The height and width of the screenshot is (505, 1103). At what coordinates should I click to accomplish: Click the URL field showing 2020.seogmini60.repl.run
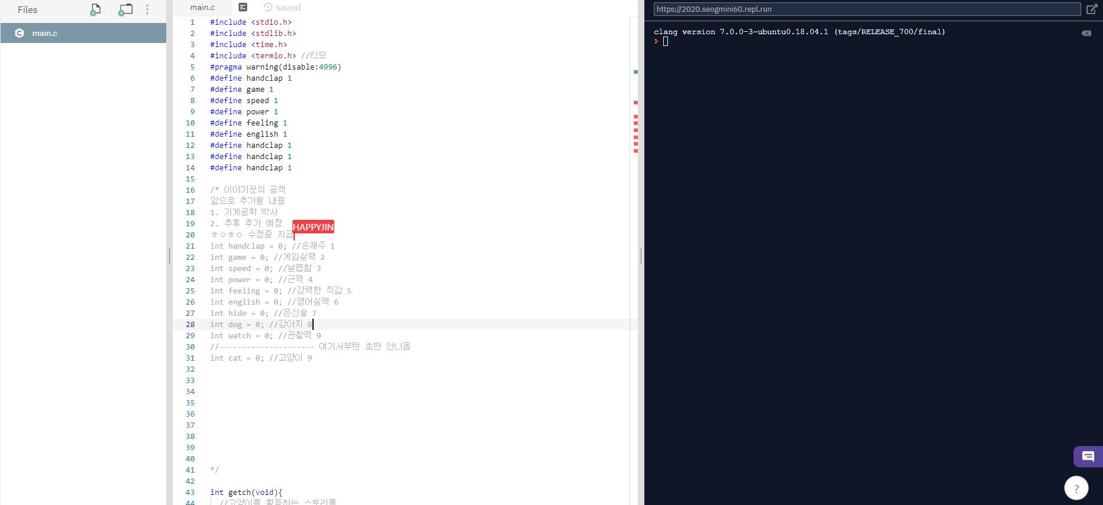click(x=867, y=9)
